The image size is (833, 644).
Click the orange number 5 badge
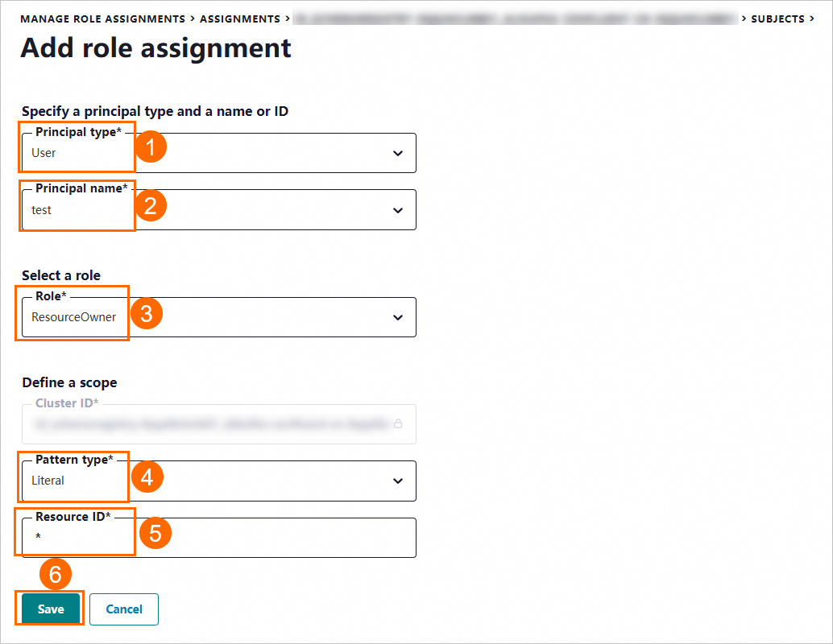click(155, 532)
